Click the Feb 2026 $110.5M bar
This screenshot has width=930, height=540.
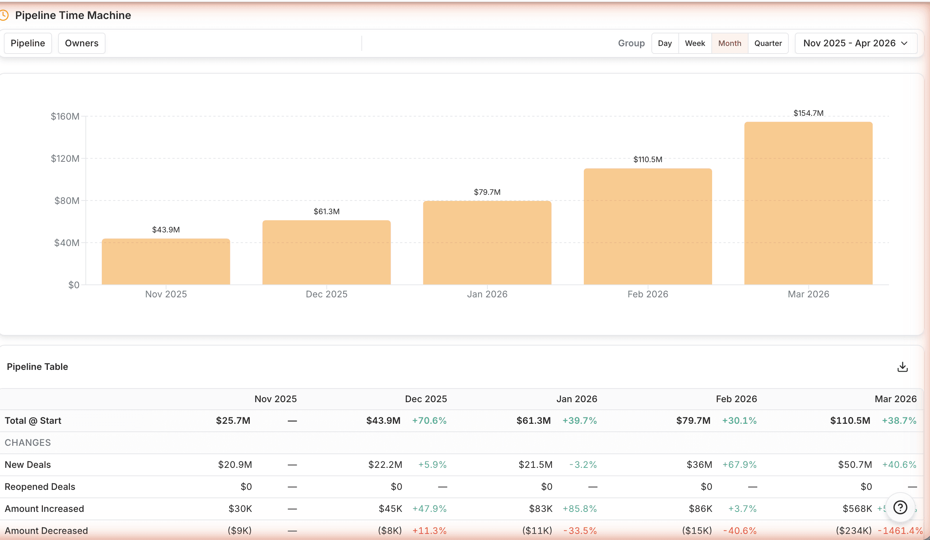[x=648, y=226]
